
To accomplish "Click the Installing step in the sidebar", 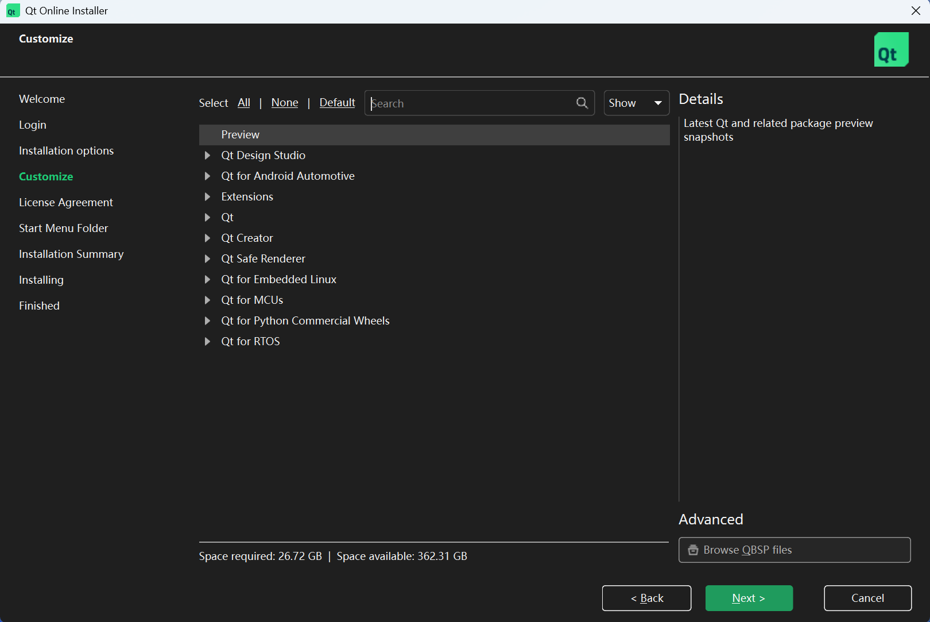I will (x=41, y=280).
